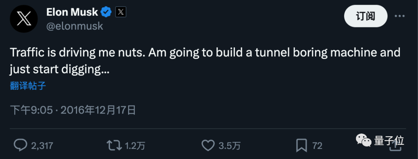Screen dimensions: 418x159
Task: Click the repost arrows icon
Action: [114, 145]
